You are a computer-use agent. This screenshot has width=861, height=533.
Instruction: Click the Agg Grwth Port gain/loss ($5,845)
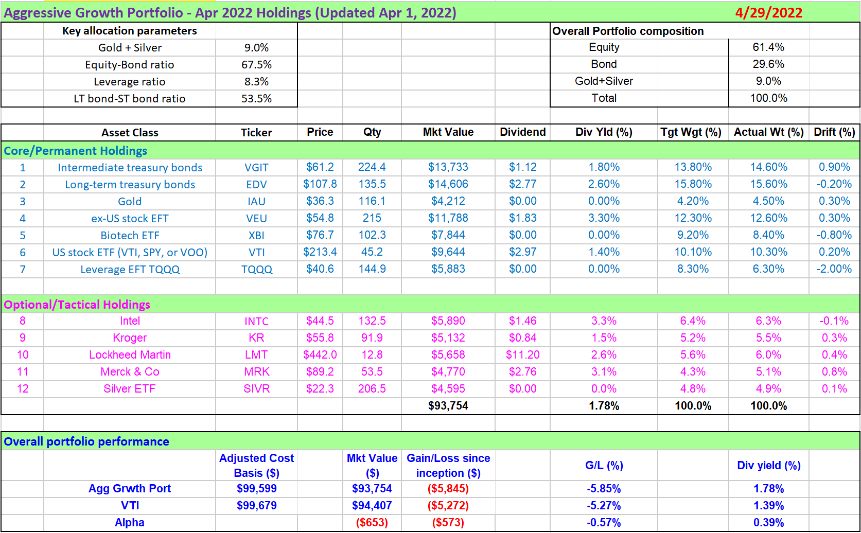click(x=447, y=488)
